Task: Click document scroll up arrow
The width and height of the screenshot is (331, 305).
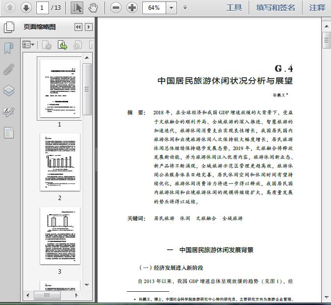Action: tap(327, 26)
